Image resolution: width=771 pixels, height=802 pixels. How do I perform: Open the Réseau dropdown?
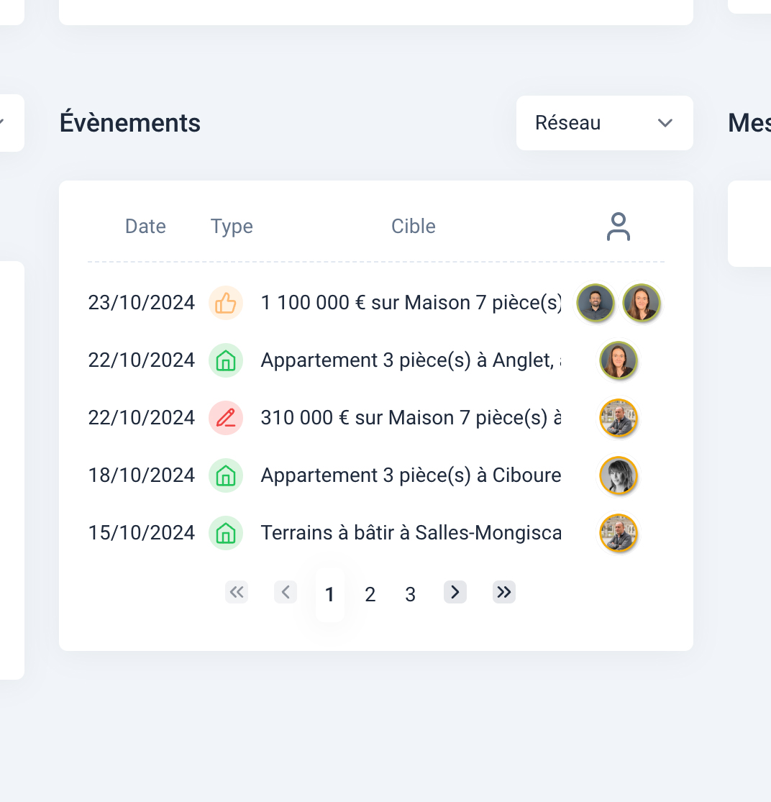[x=604, y=123]
